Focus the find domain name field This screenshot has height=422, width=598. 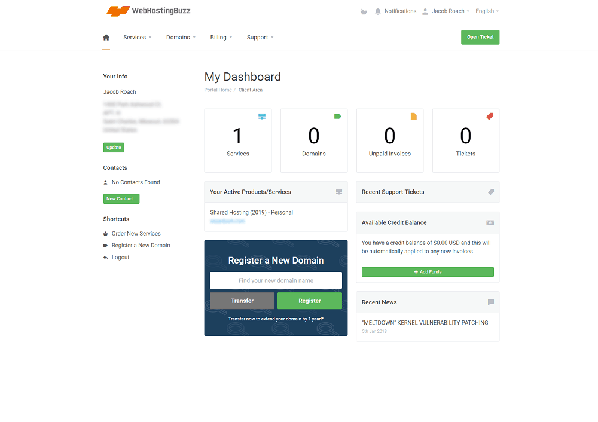click(276, 280)
